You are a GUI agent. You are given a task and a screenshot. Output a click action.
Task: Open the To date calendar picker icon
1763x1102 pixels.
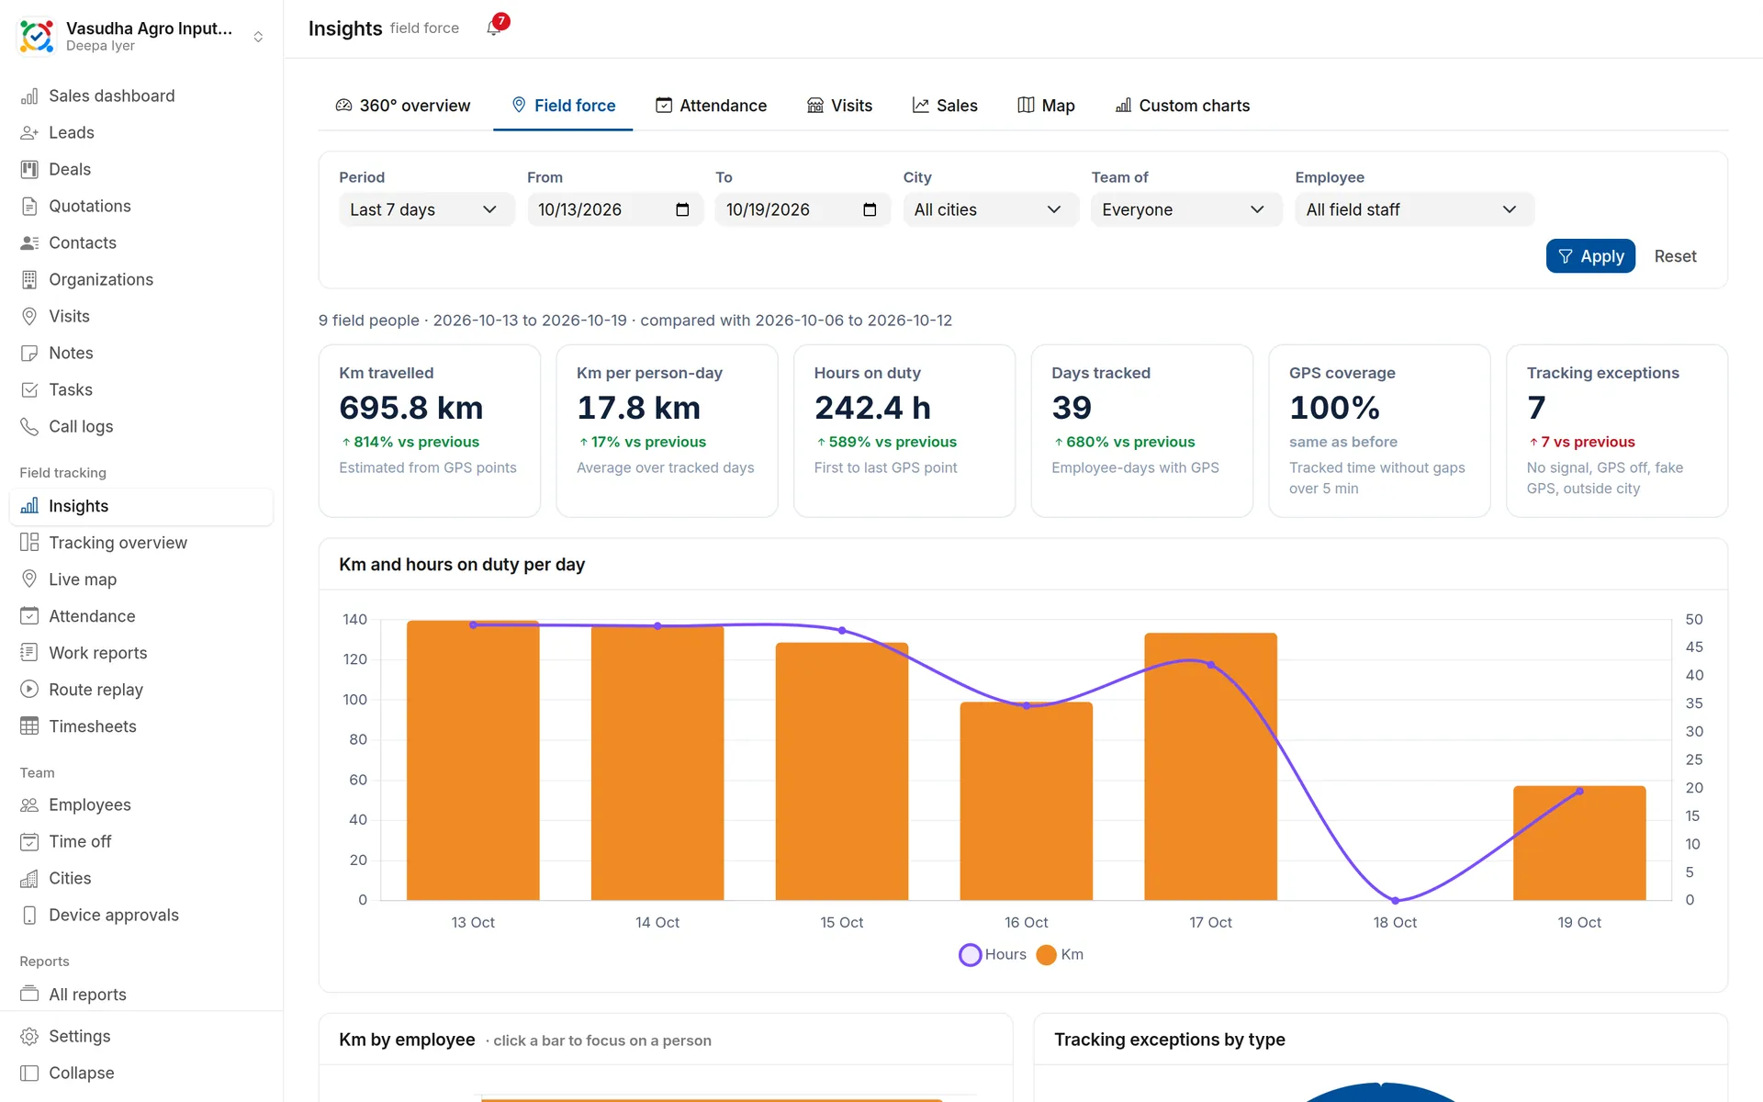point(870,210)
